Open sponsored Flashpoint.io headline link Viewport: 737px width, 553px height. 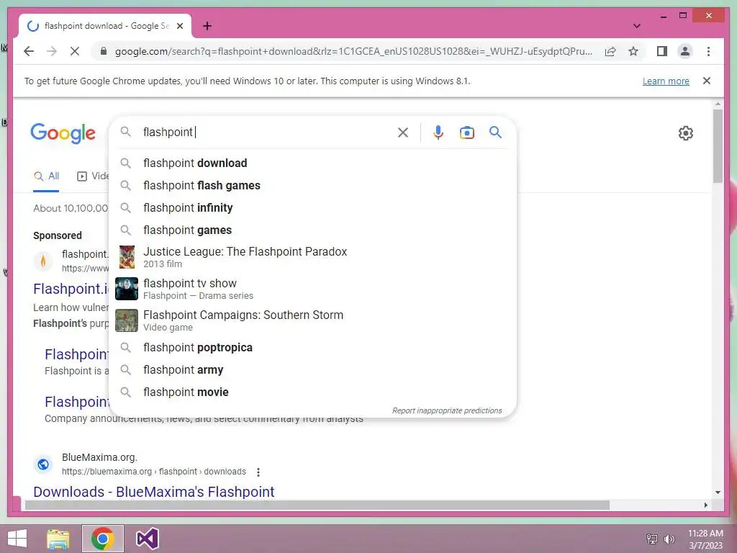tap(71, 289)
